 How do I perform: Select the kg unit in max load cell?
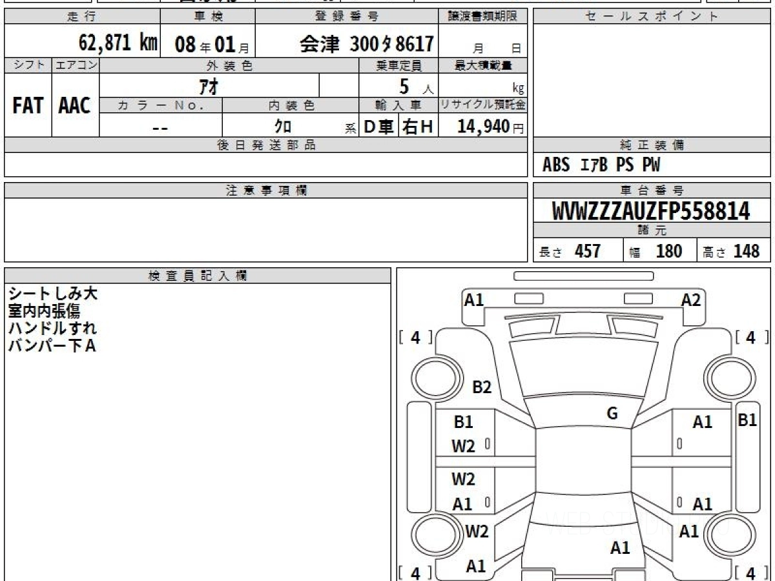[x=518, y=89]
